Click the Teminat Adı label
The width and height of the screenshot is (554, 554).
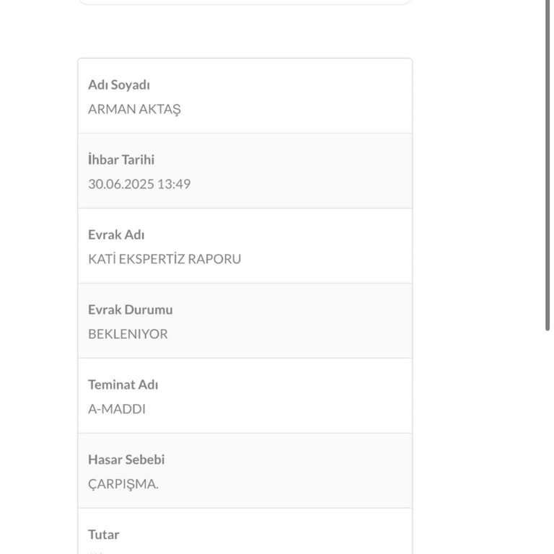[x=123, y=385]
